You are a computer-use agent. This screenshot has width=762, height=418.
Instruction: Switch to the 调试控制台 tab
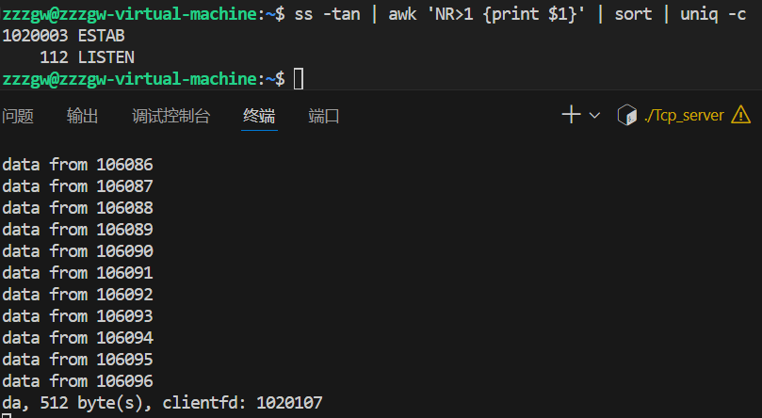click(x=170, y=116)
